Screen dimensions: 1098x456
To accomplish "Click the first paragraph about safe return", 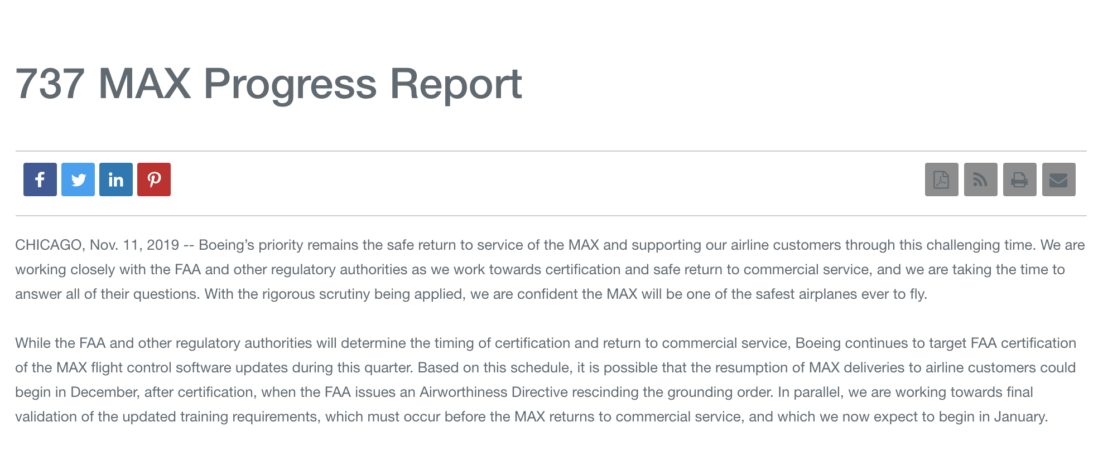I will click(550, 270).
